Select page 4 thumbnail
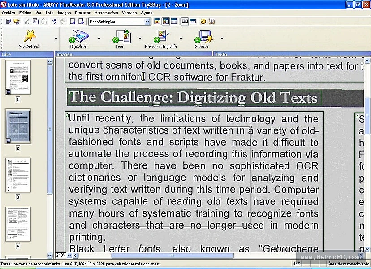 18,224
